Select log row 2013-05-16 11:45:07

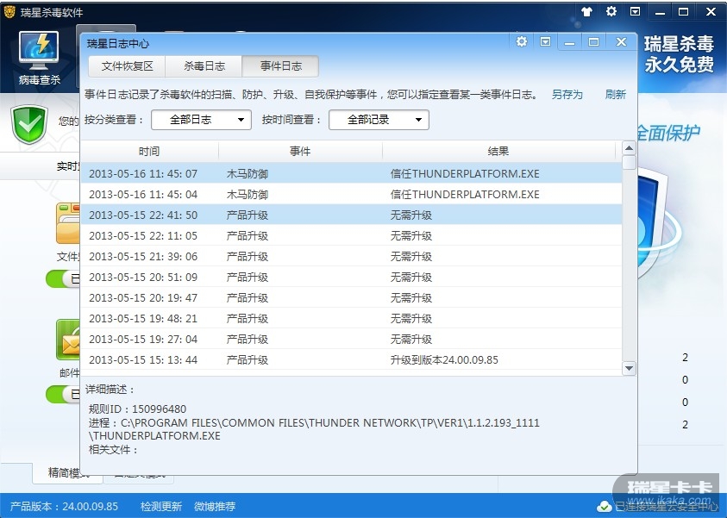pos(352,174)
